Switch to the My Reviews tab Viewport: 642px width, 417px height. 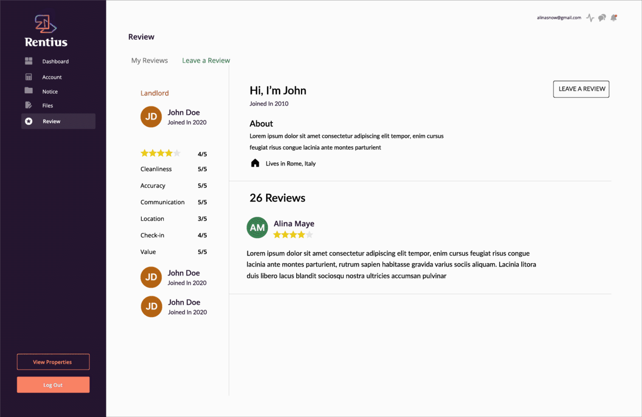coord(149,60)
